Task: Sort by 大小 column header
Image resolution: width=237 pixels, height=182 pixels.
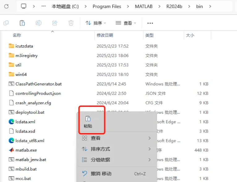Action: pos(190,35)
